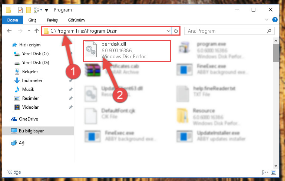The height and width of the screenshot is (181, 285).
Task: Go up one folder level
Action: (37, 31)
